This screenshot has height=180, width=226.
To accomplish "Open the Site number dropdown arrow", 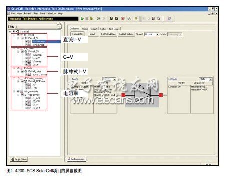I will point(60,27).
